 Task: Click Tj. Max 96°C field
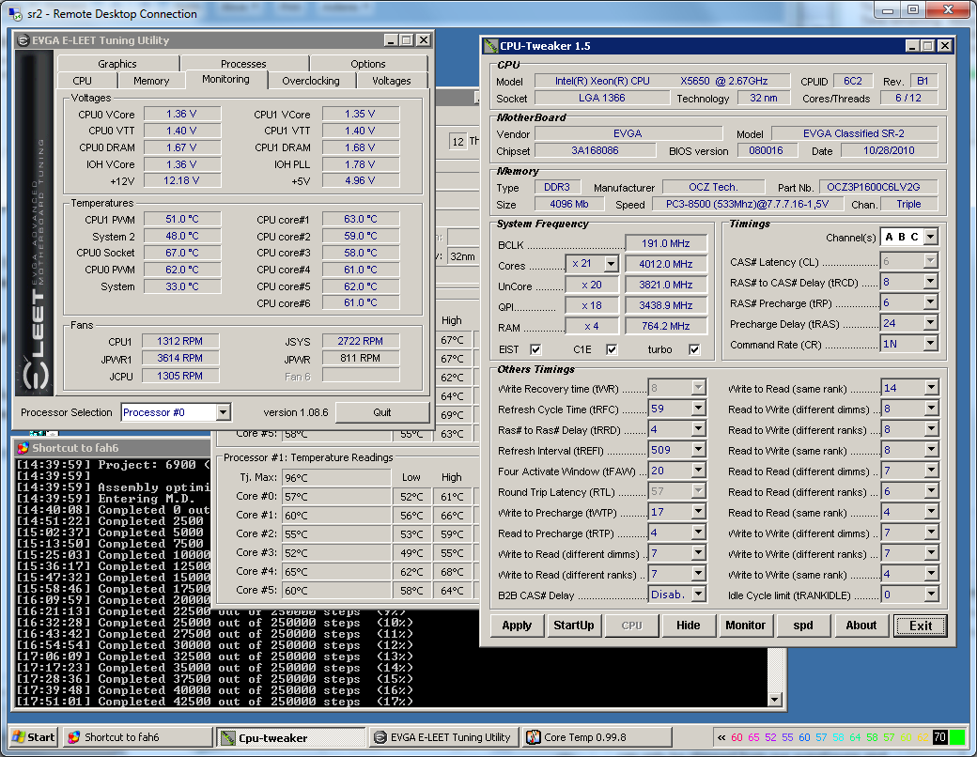coord(336,478)
